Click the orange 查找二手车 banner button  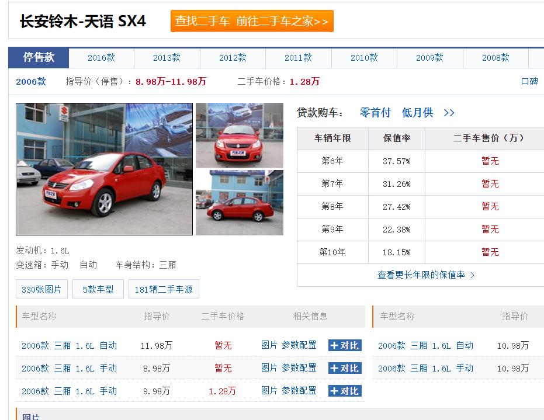click(x=251, y=20)
